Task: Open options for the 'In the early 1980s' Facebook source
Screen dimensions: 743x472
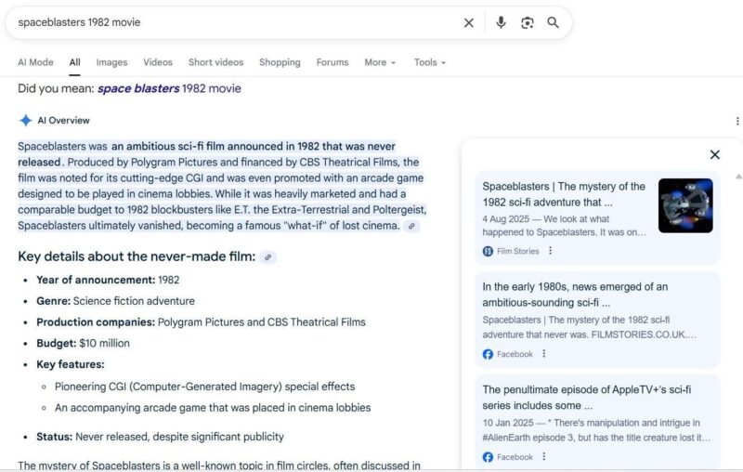Action: [x=544, y=353]
